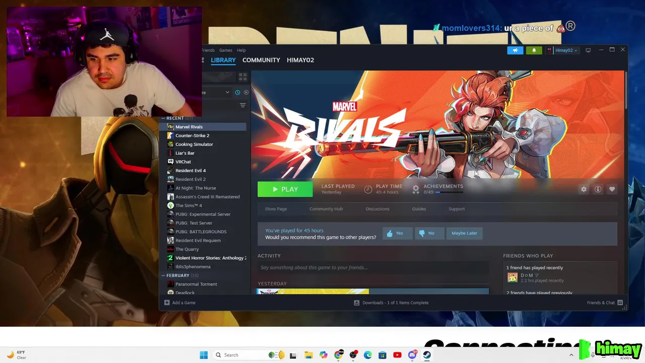Viewport: 645px width, 363px height.
Task: Launch Marvel Rivals with PLAY button
Action: point(285,189)
